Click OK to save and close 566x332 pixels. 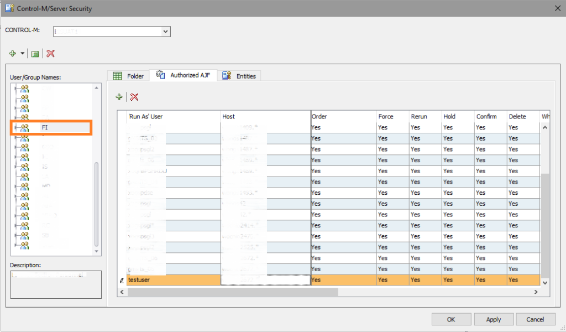click(451, 319)
